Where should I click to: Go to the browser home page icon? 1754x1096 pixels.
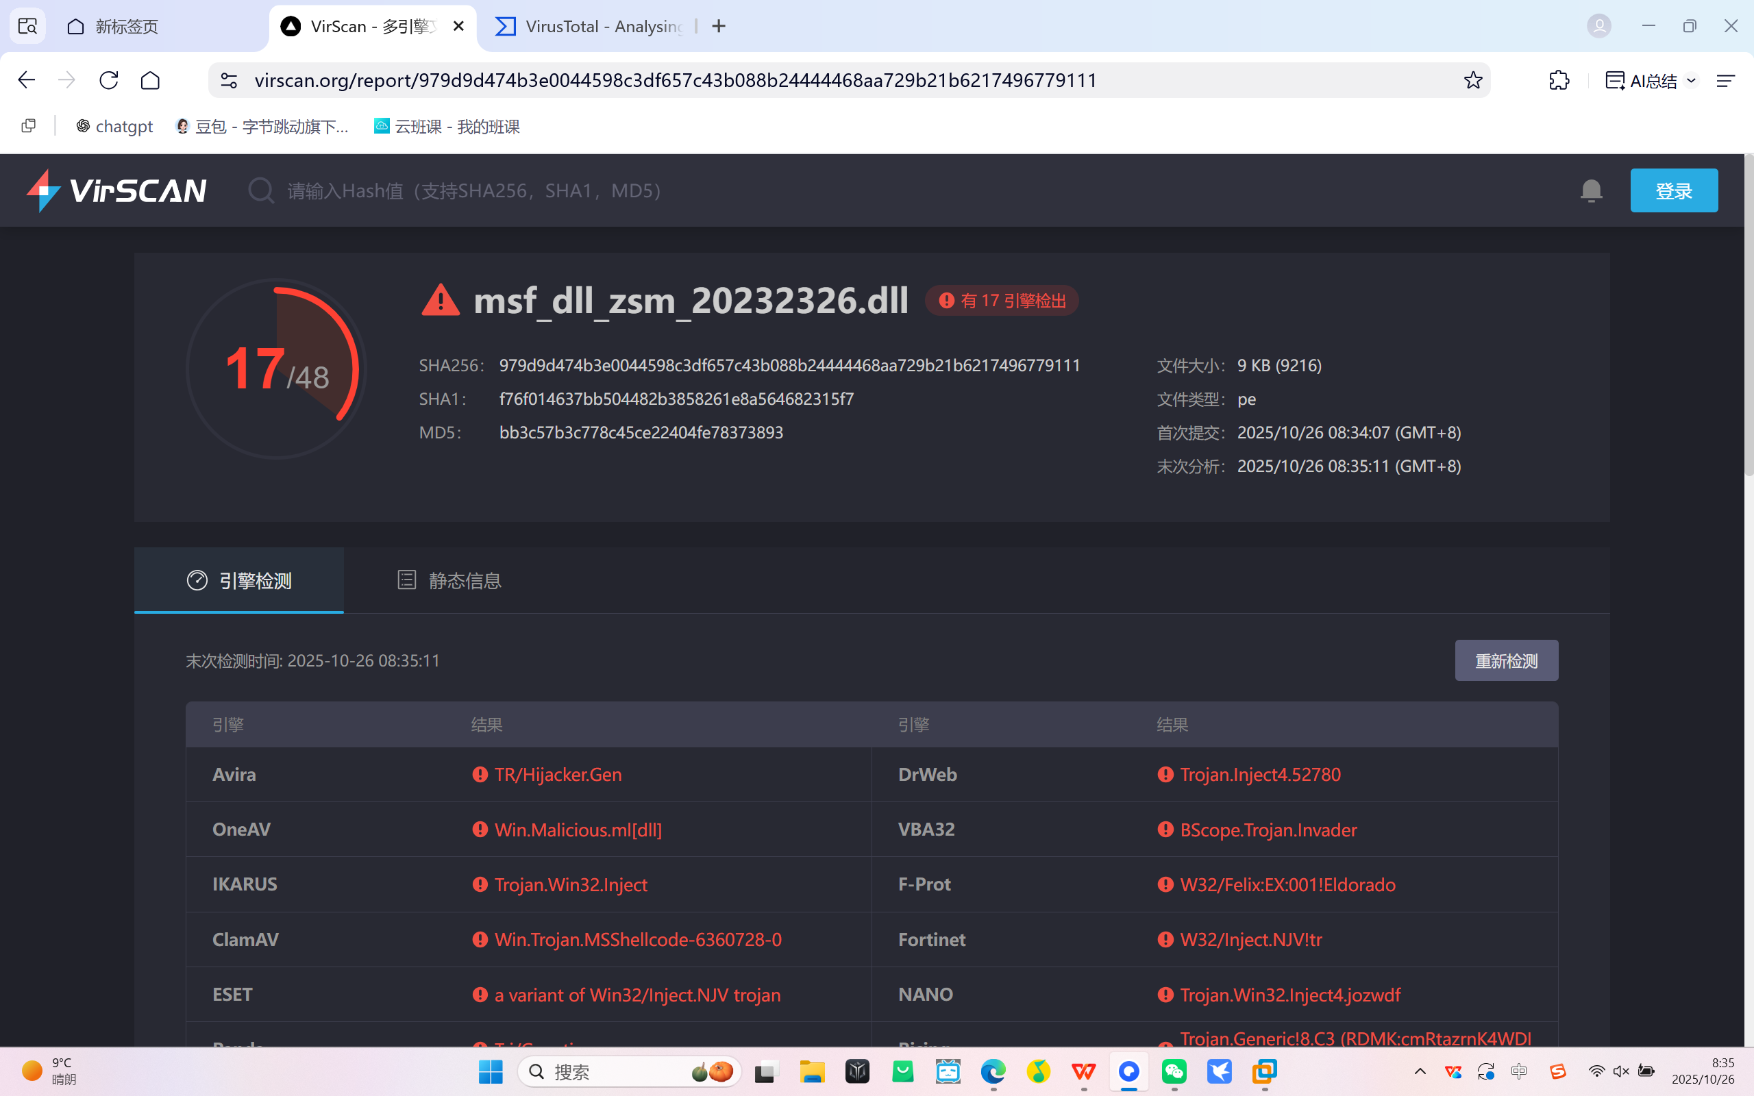tap(150, 79)
